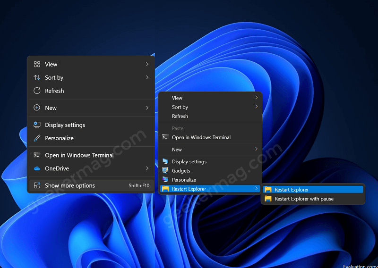The width and height of the screenshot is (378, 268).
Task: Expand OneDrive submenu arrow
Action: [147, 168]
